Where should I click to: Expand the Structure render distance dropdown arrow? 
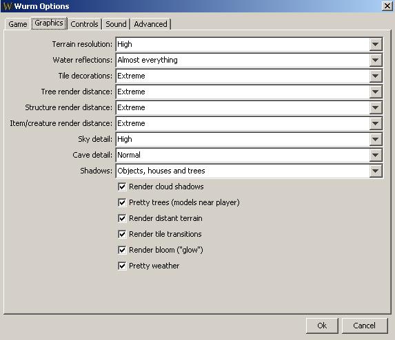(x=376, y=107)
